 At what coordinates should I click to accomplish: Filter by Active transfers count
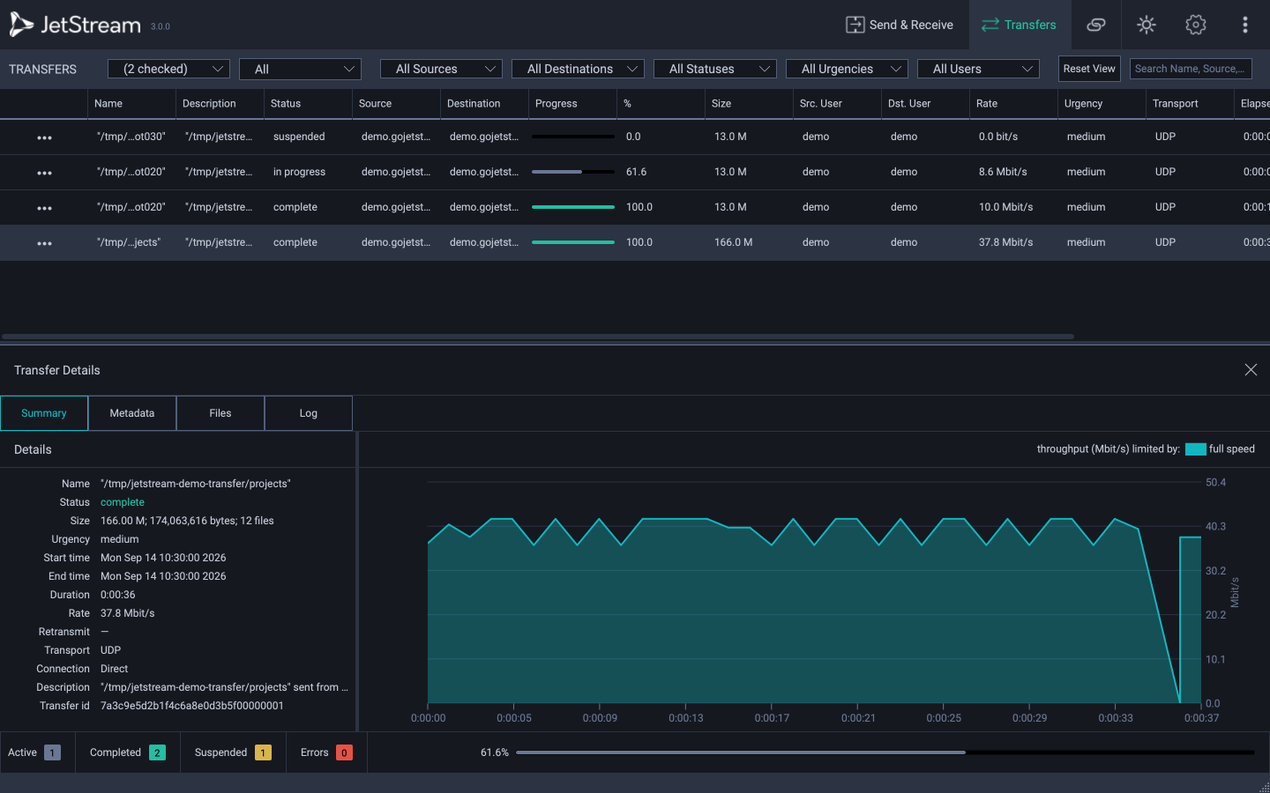pyautogui.click(x=37, y=752)
